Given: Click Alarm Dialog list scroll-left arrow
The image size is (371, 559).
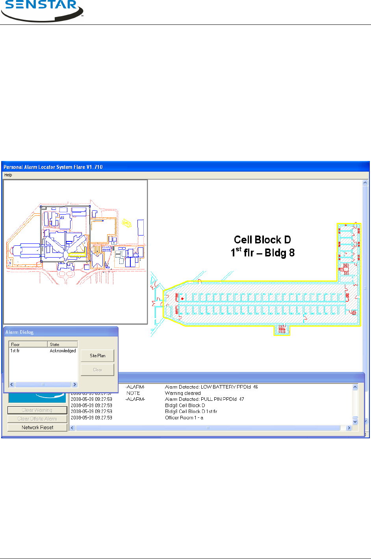Looking at the screenshot, I should tap(12, 384).
